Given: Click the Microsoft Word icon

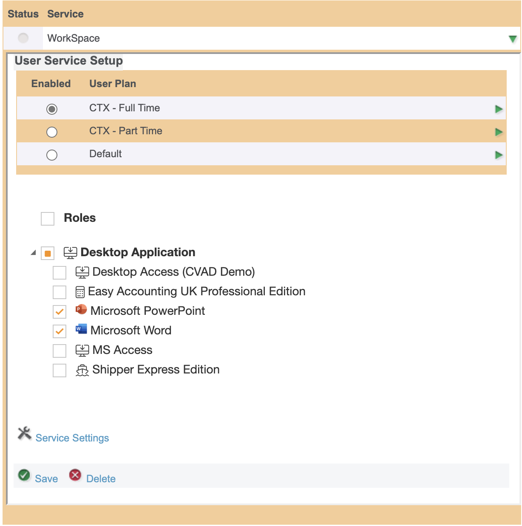Looking at the screenshot, I should pos(81,329).
